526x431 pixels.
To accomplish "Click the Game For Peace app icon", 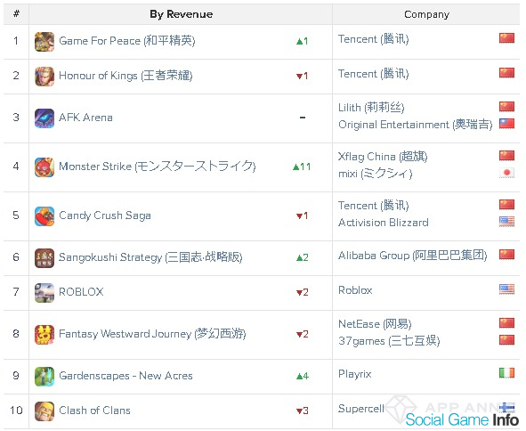I will pos(45,42).
